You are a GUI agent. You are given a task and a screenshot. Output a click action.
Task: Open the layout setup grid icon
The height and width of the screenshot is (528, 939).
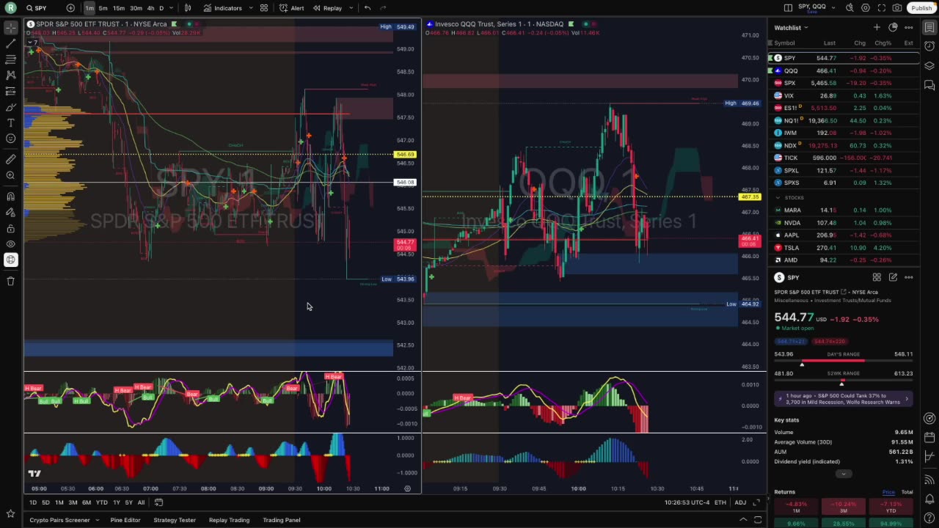click(x=264, y=8)
